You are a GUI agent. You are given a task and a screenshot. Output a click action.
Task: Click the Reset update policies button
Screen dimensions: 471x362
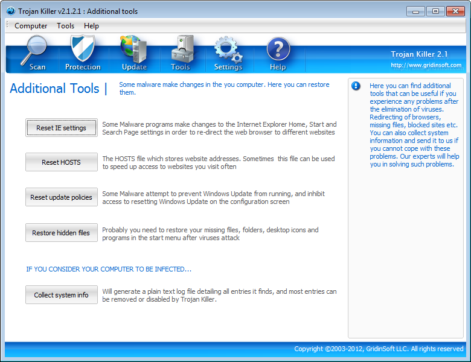pyautogui.click(x=62, y=197)
